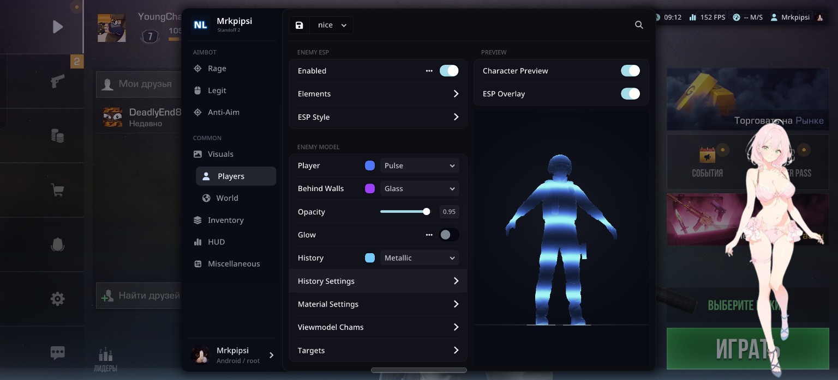Open the Player material dropdown (Pulse)
The height and width of the screenshot is (380, 838).
[419, 166]
